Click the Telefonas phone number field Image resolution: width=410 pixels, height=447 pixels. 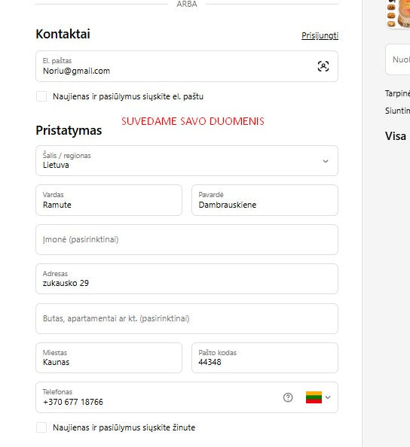pyautogui.click(x=187, y=397)
